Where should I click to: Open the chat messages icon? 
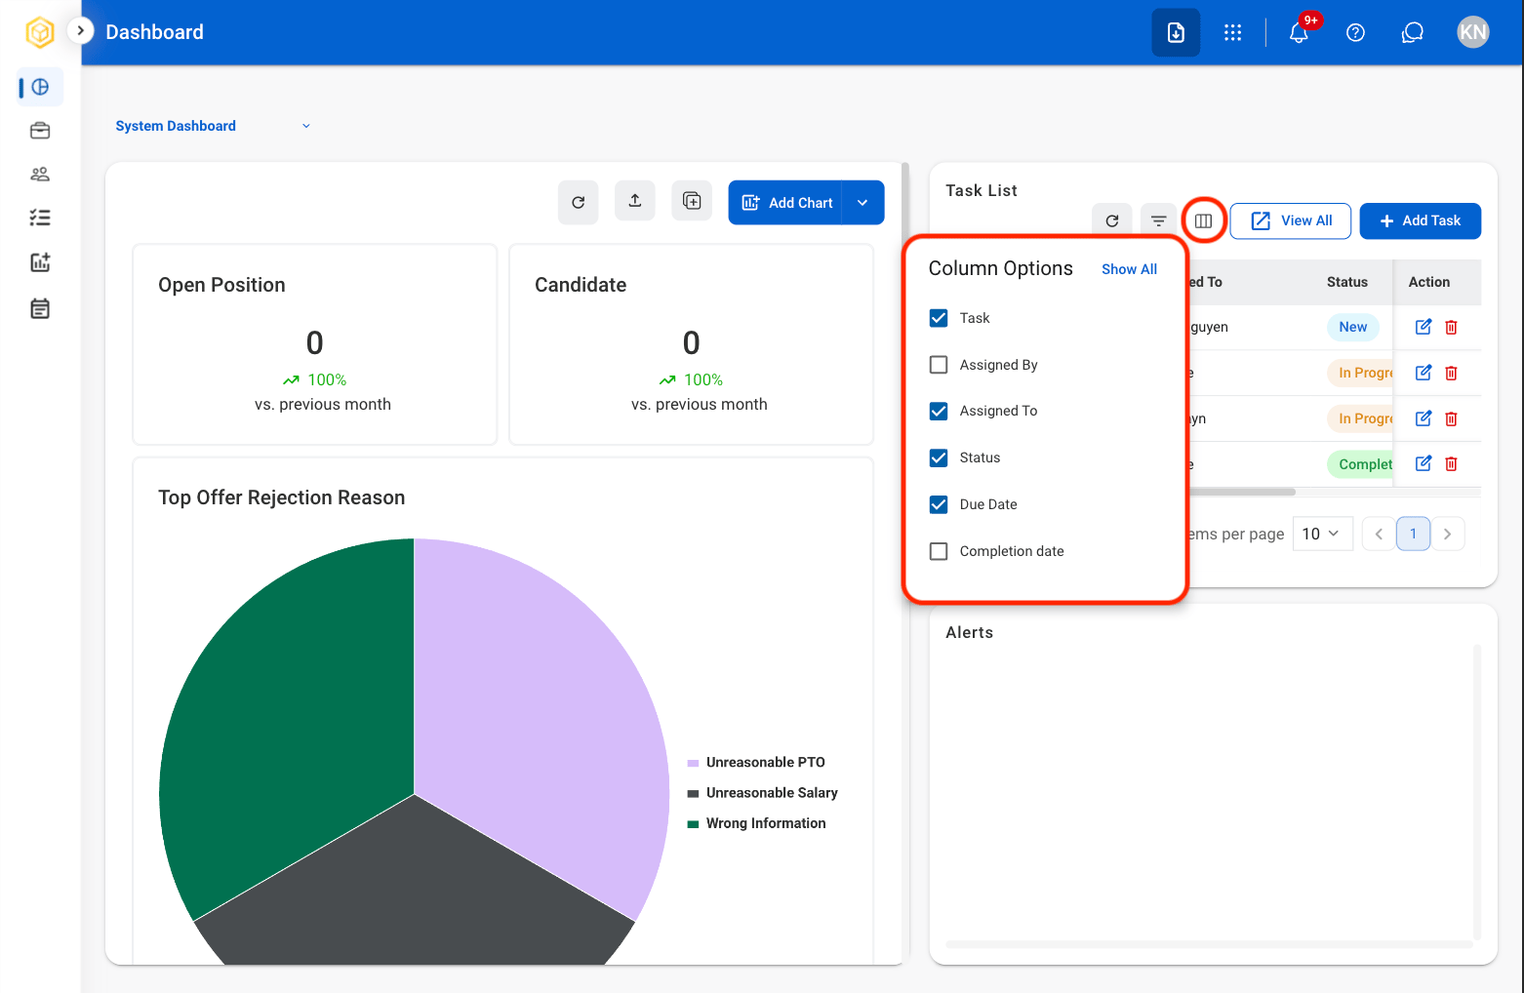(x=1412, y=32)
